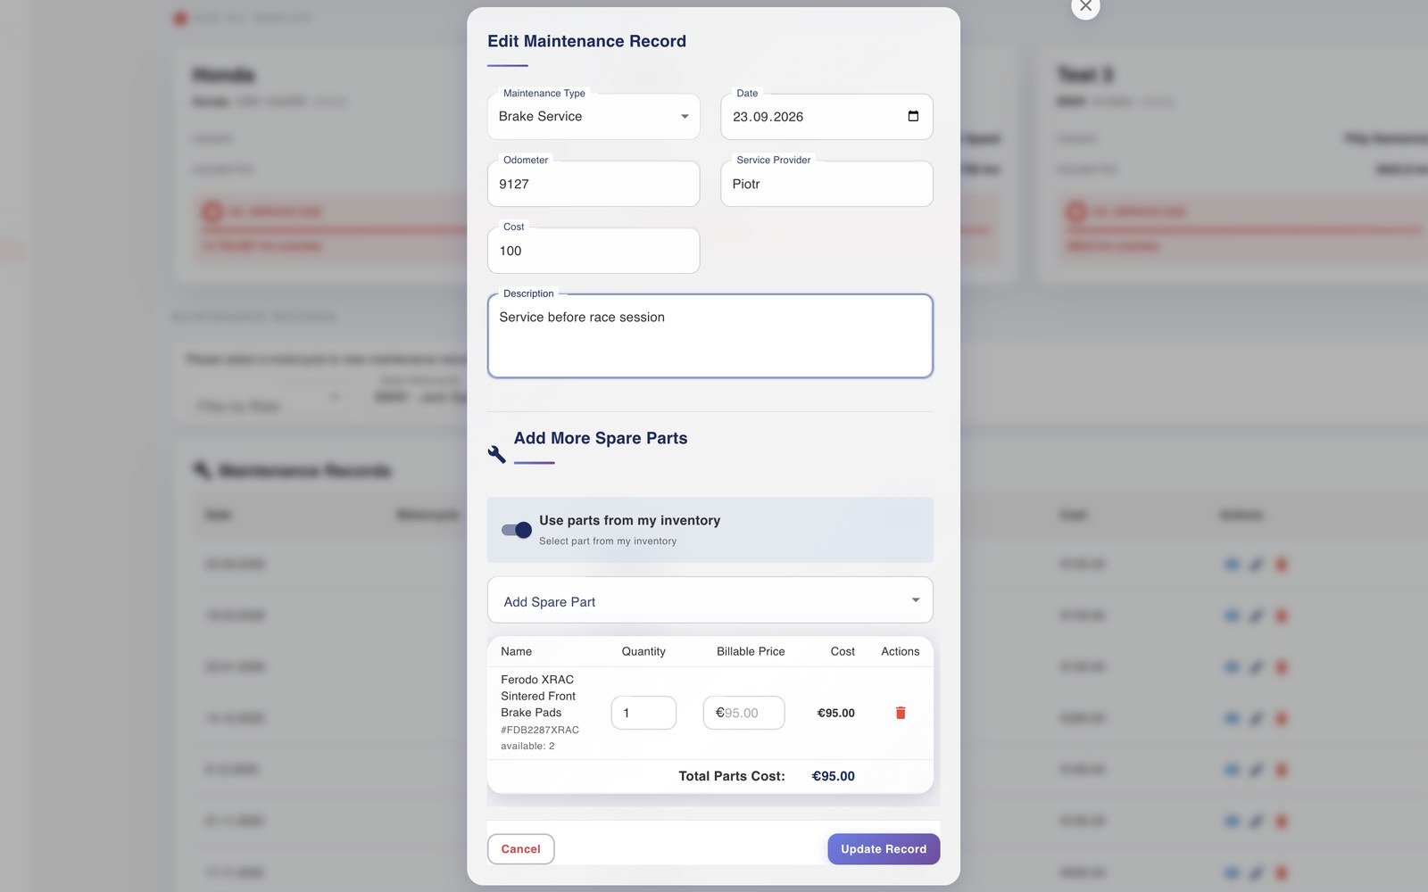Cancel editing the maintenance record
1428x892 pixels.
click(520, 849)
